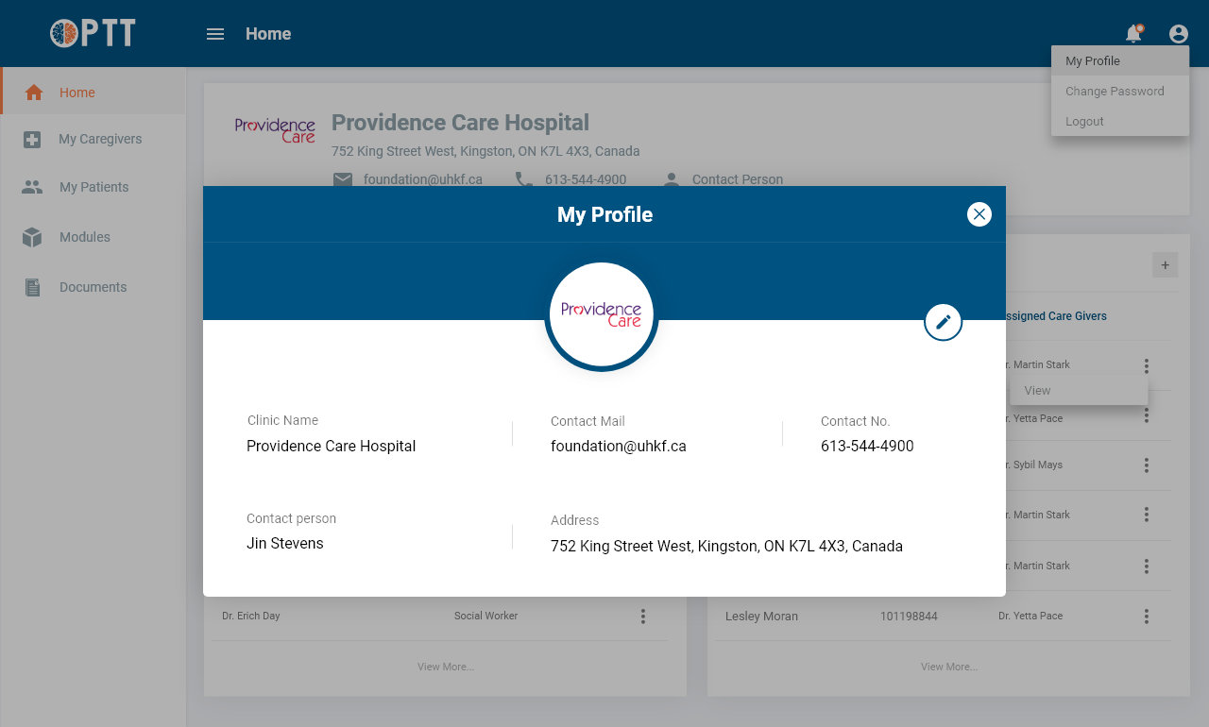This screenshot has width=1209, height=727.
Task: Open the Modules section
Action: 84,237
